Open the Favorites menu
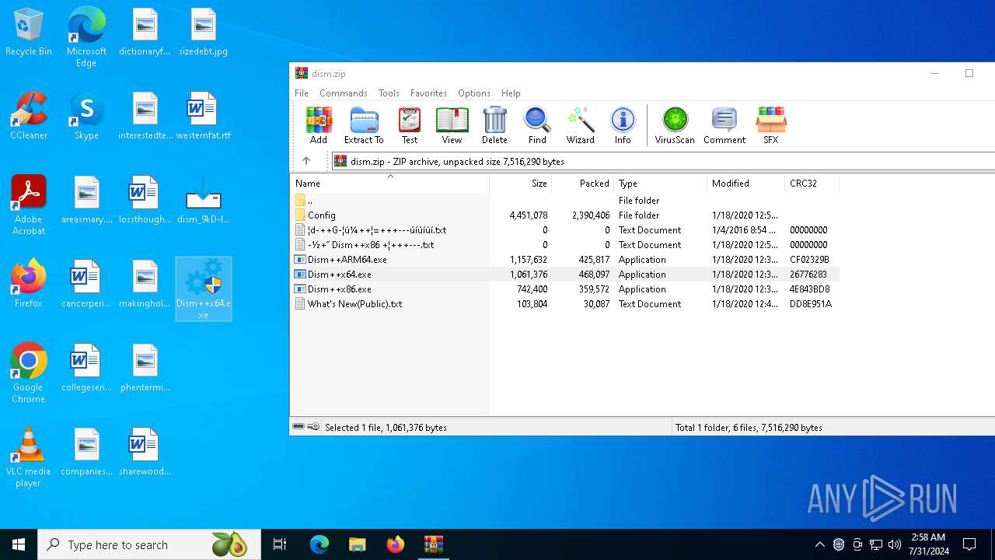This screenshot has width=995, height=560. (428, 93)
